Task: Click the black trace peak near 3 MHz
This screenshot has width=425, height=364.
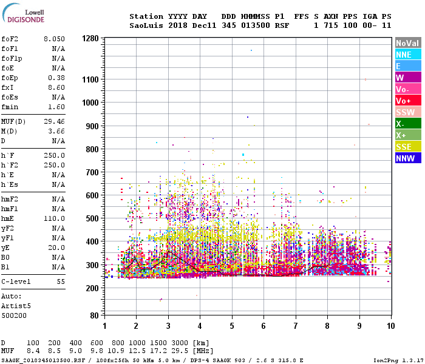Action: (169, 251)
